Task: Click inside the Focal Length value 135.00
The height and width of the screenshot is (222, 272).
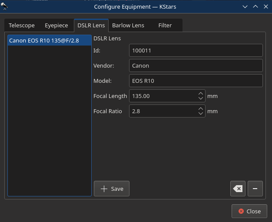Action: [x=141, y=96]
